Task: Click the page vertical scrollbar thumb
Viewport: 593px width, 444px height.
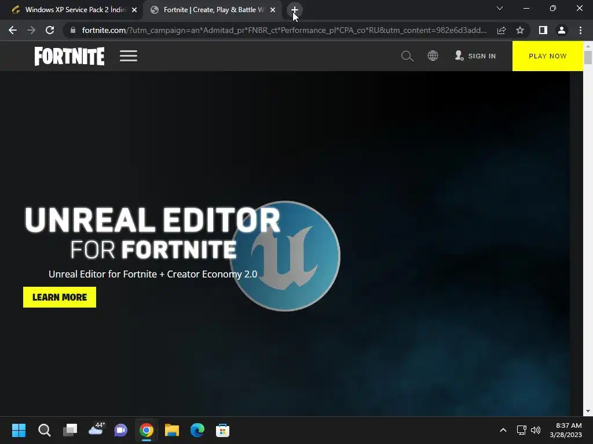Action: click(x=588, y=57)
